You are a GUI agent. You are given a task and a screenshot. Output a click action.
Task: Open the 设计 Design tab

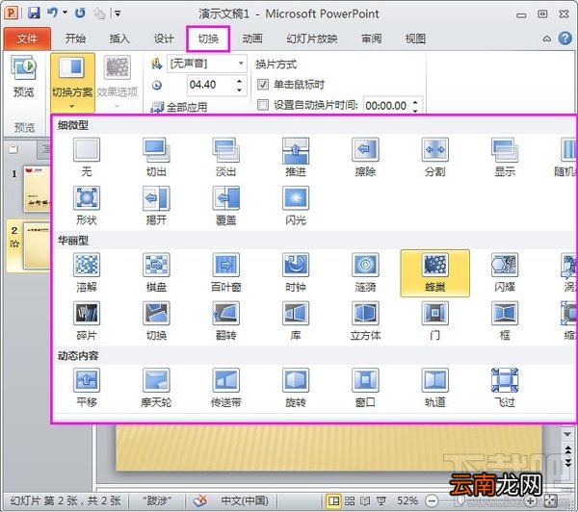click(164, 38)
